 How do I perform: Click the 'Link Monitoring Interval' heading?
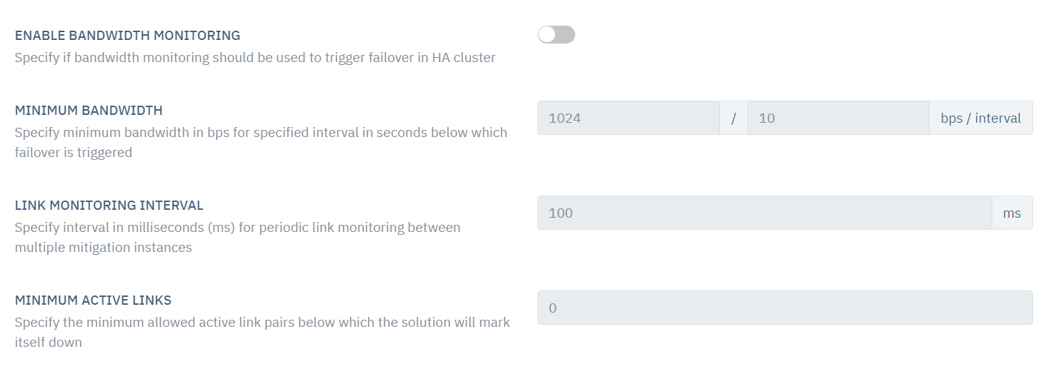[109, 205]
